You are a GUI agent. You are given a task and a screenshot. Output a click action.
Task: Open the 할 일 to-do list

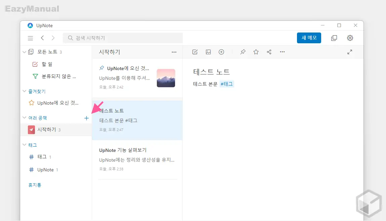click(47, 64)
